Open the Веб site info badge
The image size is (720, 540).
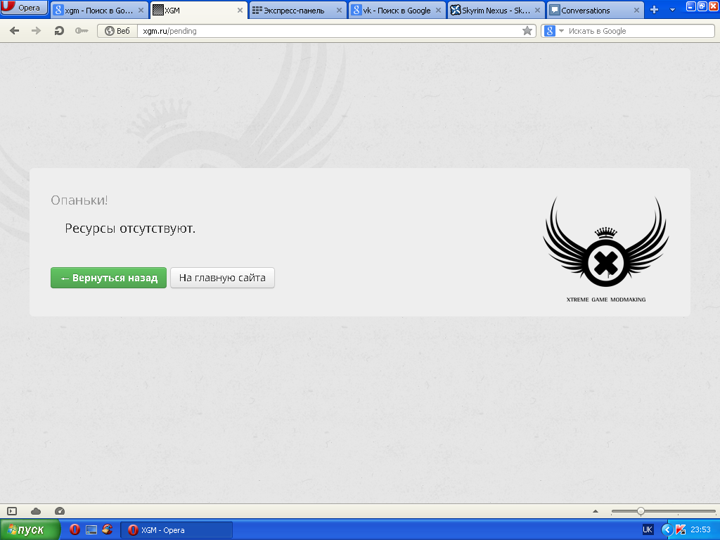click(x=117, y=31)
